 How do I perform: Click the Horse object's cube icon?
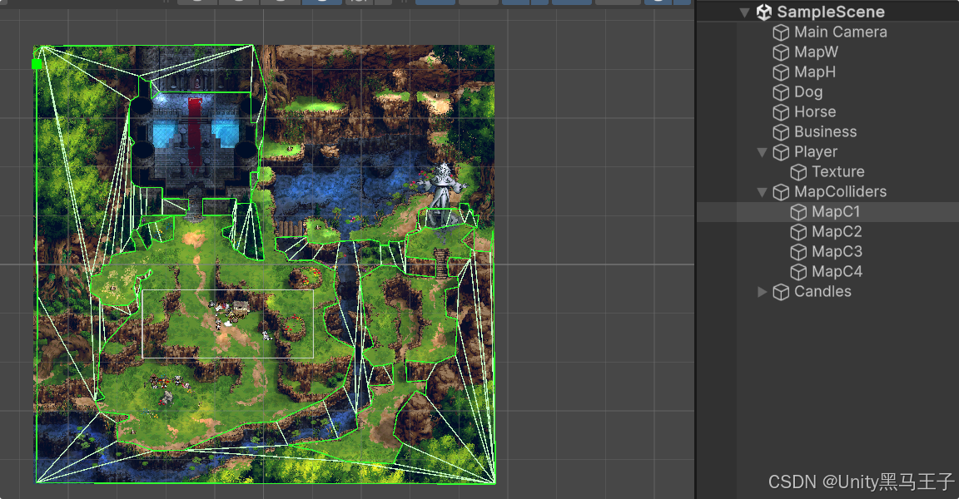click(x=781, y=112)
